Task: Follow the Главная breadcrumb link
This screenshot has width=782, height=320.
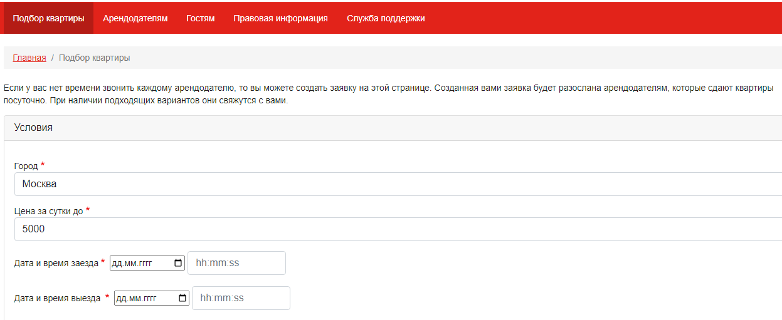Action: pos(29,58)
